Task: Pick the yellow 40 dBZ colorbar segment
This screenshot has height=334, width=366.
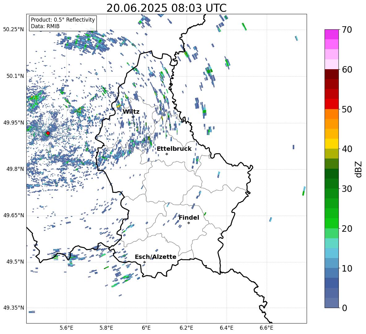Action: (331, 144)
